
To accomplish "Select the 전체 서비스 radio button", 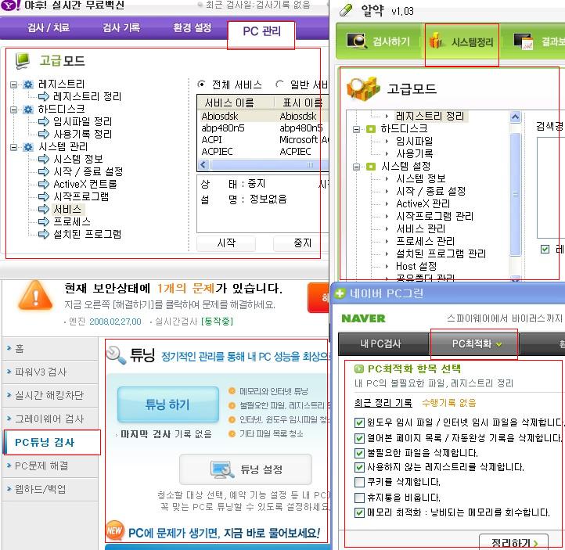I will point(201,84).
